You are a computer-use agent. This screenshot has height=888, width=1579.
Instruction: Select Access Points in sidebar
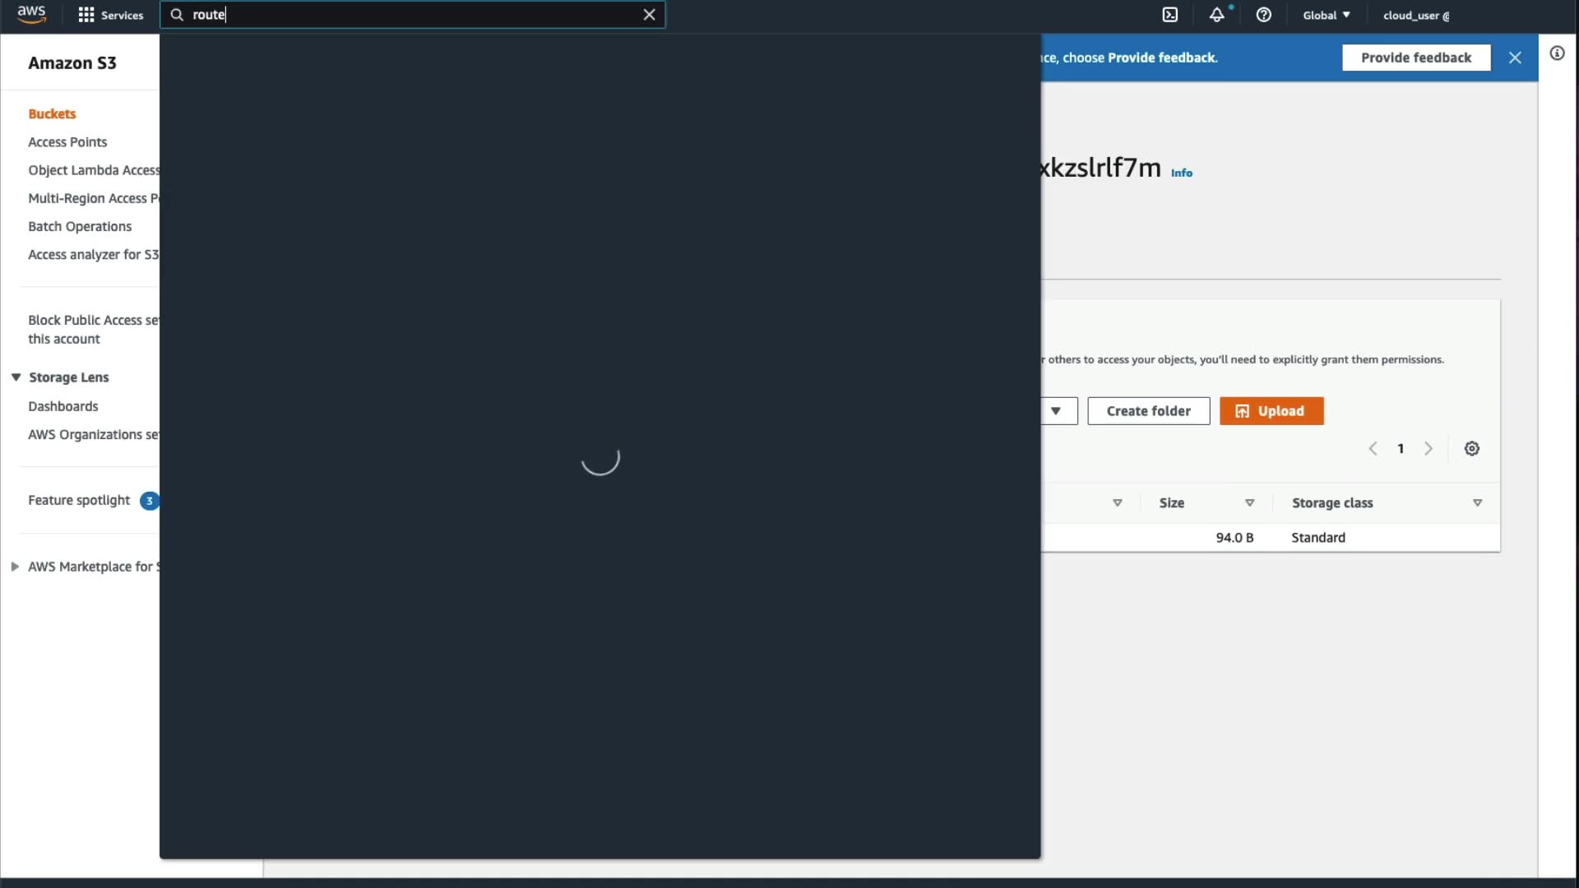tap(67, 142)
